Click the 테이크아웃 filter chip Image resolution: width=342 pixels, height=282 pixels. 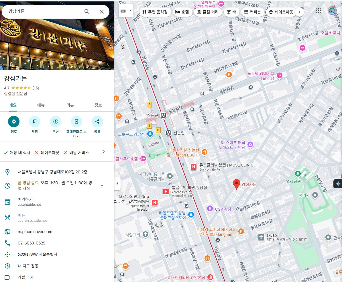281,12
